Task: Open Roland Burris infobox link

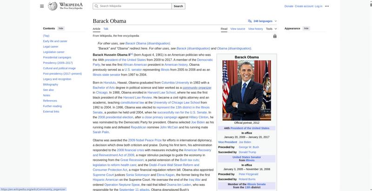Action: click(247, 179)
